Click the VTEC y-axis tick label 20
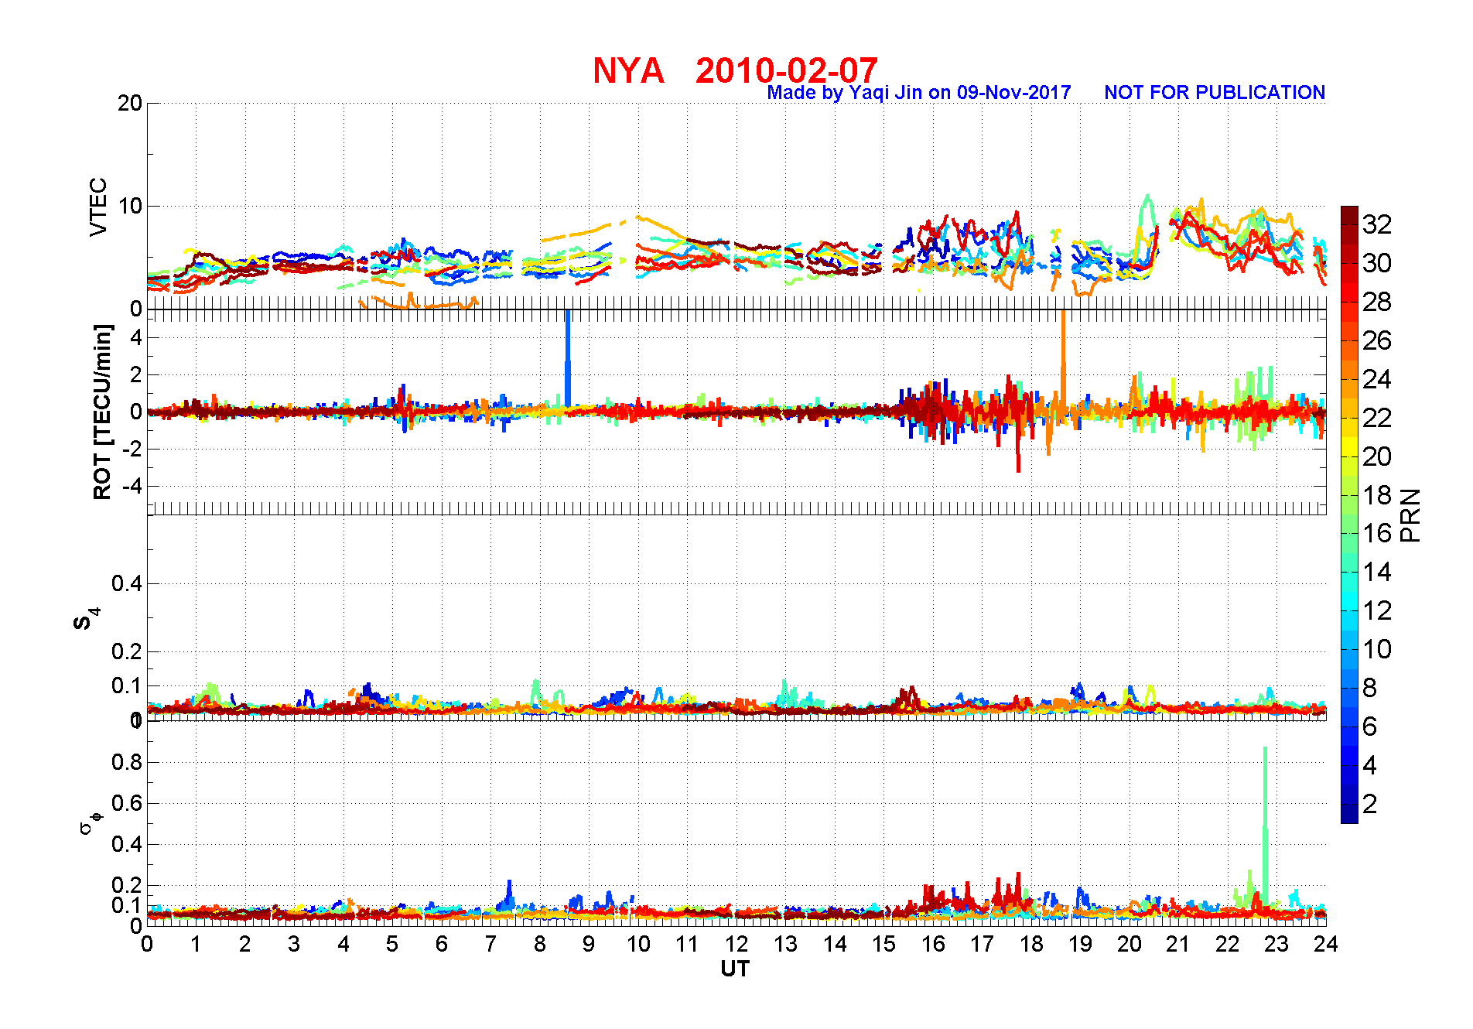This screenshot has height=1029, width=1473. pyautogui.click(x=129, y=103)
